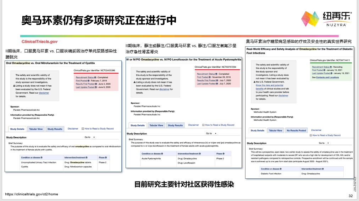Click Intervention/treatment header in Pyelonephritis table
The height and width of the screenshot is (201, 359).
pos(188,154)
